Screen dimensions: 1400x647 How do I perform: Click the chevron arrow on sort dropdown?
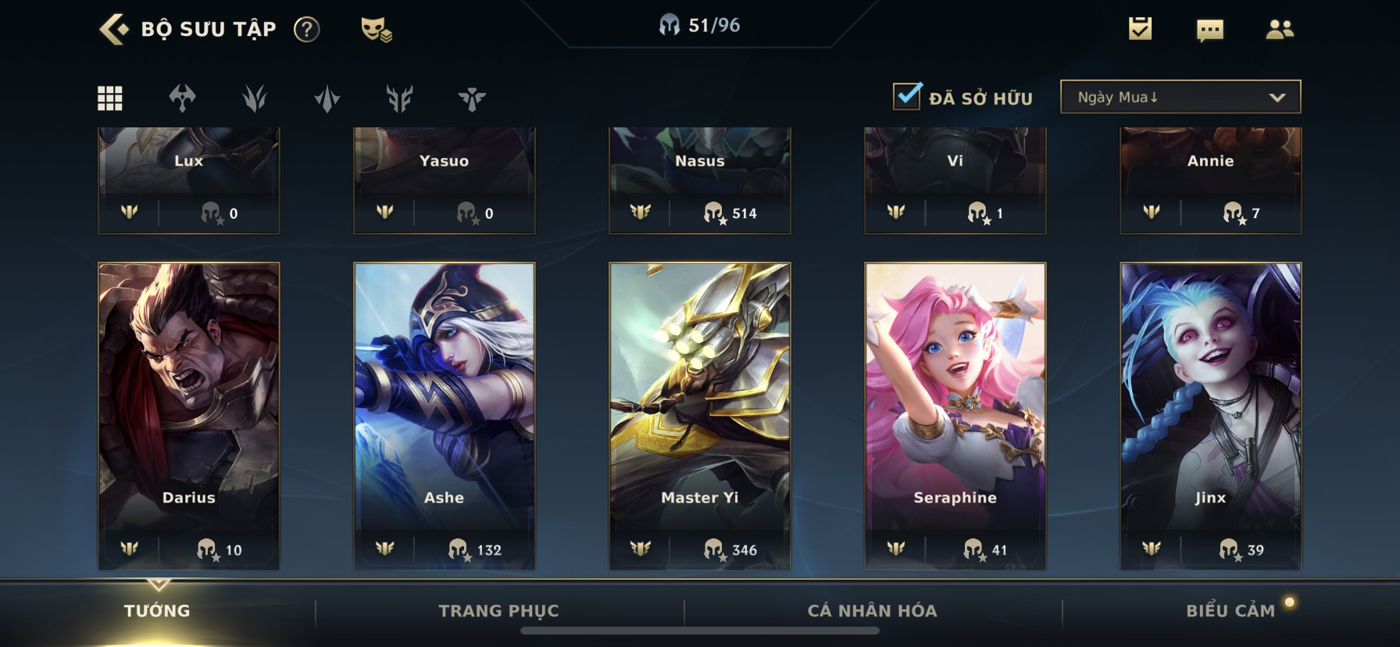tap(1277, 98)
